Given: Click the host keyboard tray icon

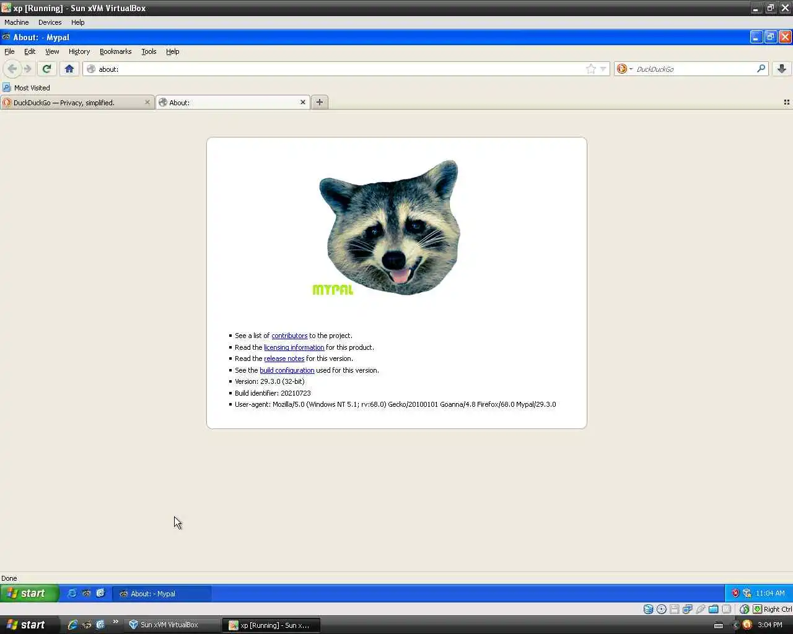Looking at the screenshot, I should 719,625.
